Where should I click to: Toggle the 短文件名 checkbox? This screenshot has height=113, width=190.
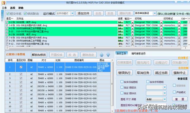[x=8, y=14]
